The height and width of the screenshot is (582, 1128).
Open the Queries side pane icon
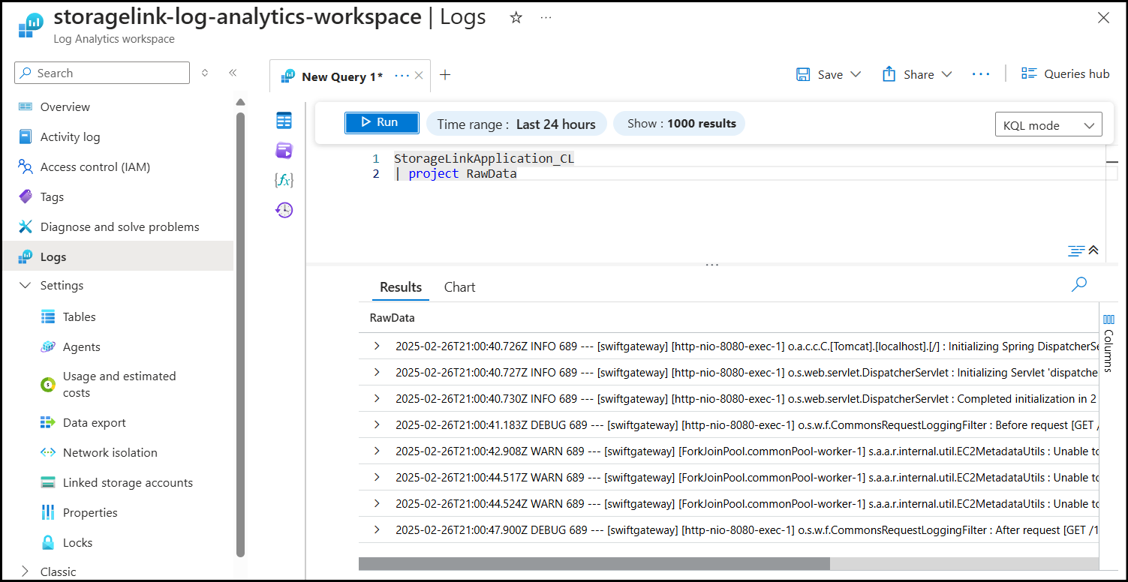284,151
